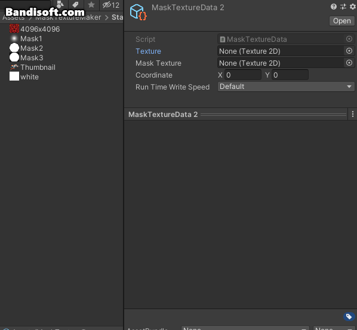357x330 pixels.
Task: Click the search by label tag icon
Action: (75, 5)
